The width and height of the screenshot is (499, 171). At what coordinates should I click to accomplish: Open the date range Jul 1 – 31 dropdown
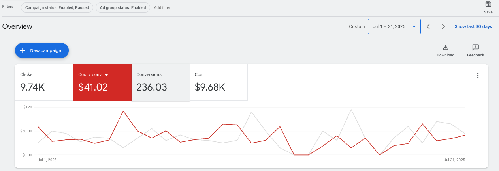[x=394, y=27]
